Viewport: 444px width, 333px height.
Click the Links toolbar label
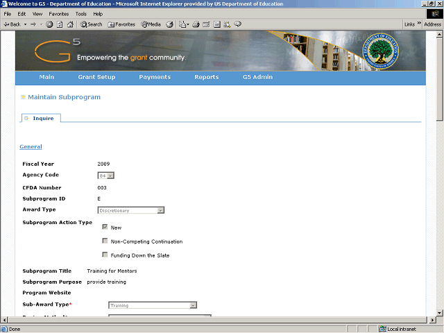[x=409, y=24]
